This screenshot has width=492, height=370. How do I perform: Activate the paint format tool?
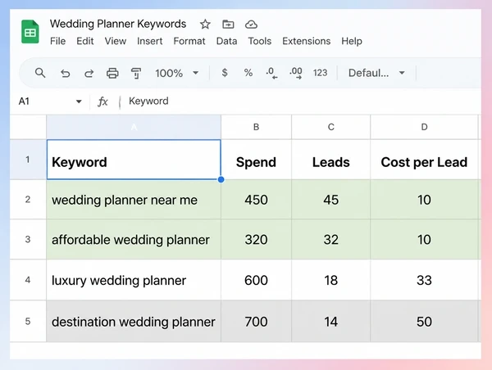[x=136, y=74]
